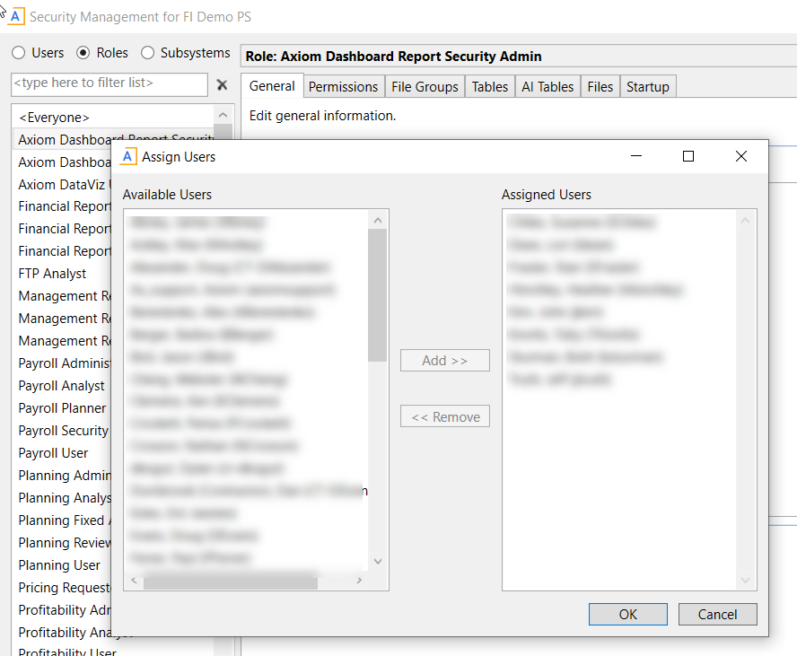Select the Payroll User role
Viewport: 797px width, 656px height.
62,453
